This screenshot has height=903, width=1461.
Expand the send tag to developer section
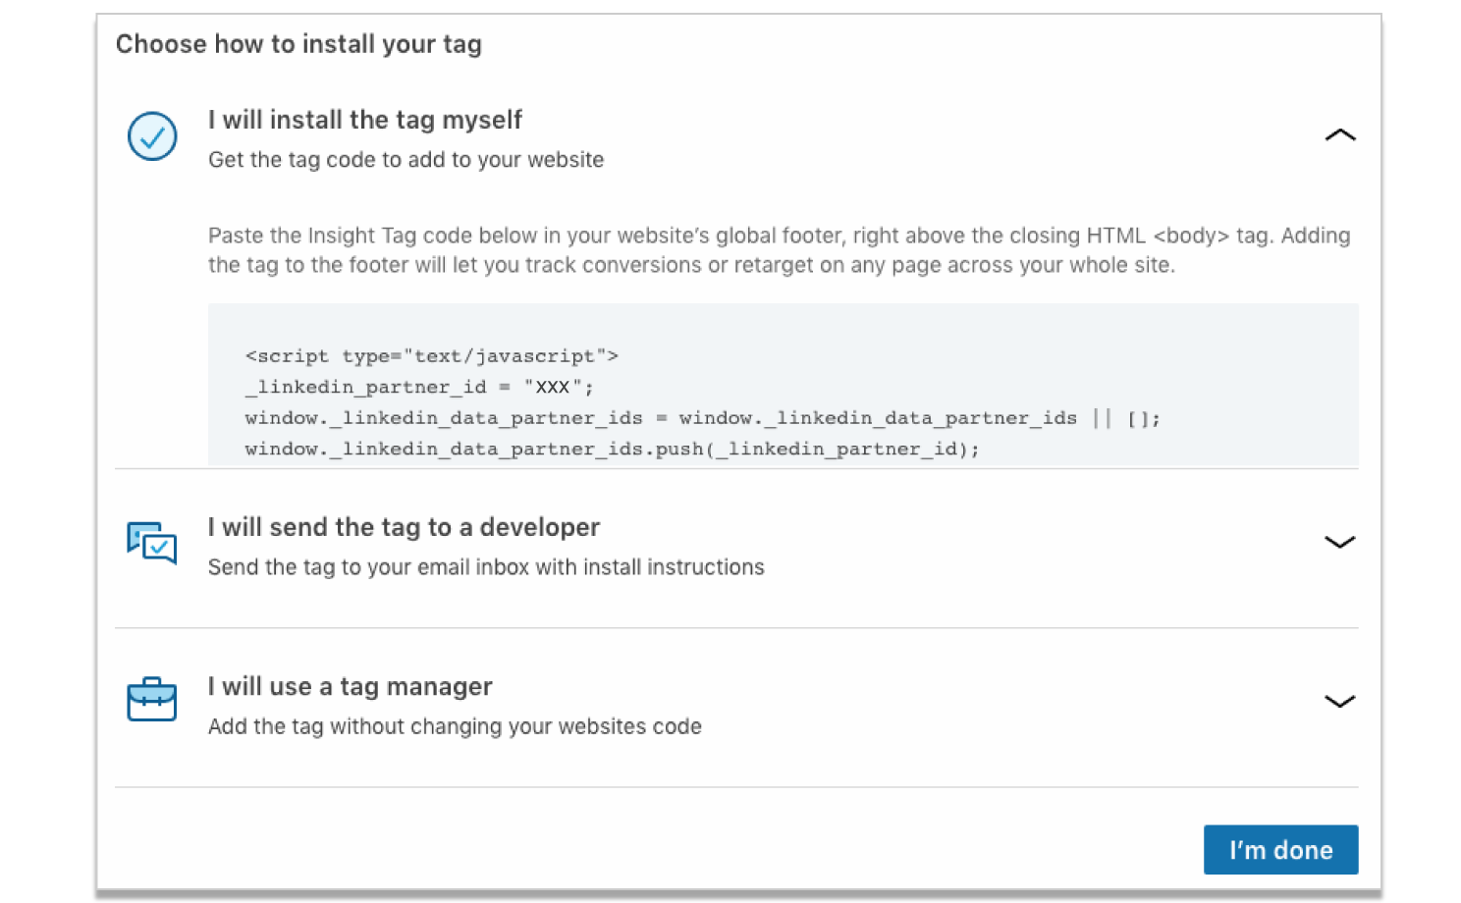point(1339,542)
